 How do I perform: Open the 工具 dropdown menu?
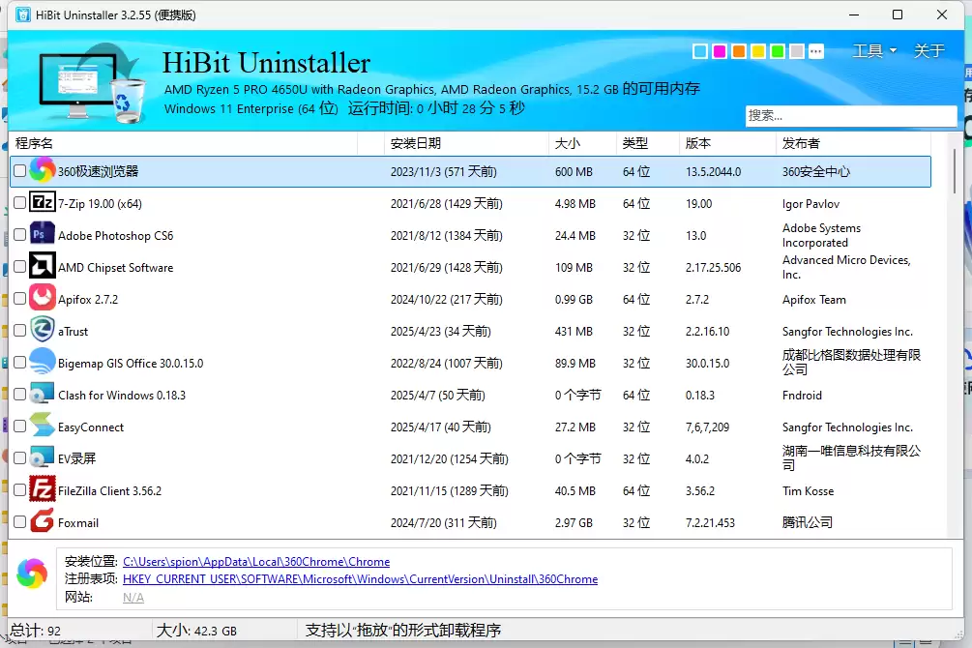(874, 51)
